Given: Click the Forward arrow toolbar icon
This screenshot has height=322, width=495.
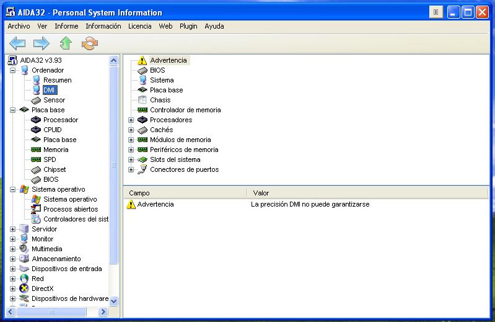Looking at the screenshot, I should coord(41,43).
